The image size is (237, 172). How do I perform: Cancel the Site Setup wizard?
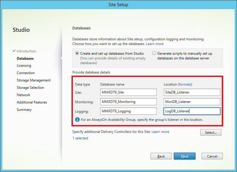212,156
